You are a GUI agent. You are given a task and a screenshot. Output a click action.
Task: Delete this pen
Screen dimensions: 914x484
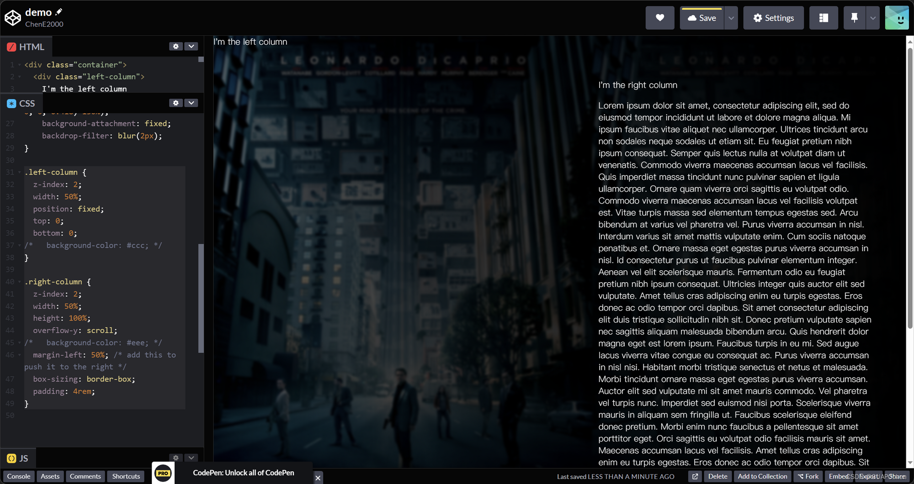pyautogui.click(x=717, y=476)
